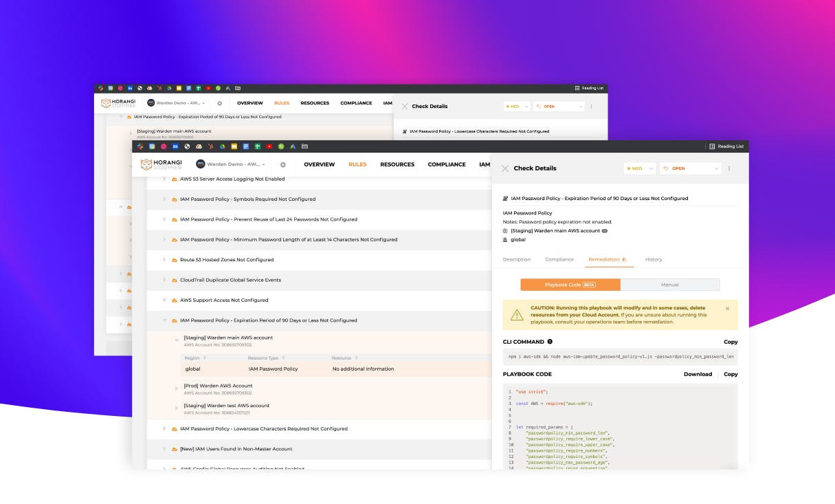Image resolution: width=835 pixels, height=504 pixels.
Task: Expand the [Prod] Warden AWS Account row
Action: 177,389
